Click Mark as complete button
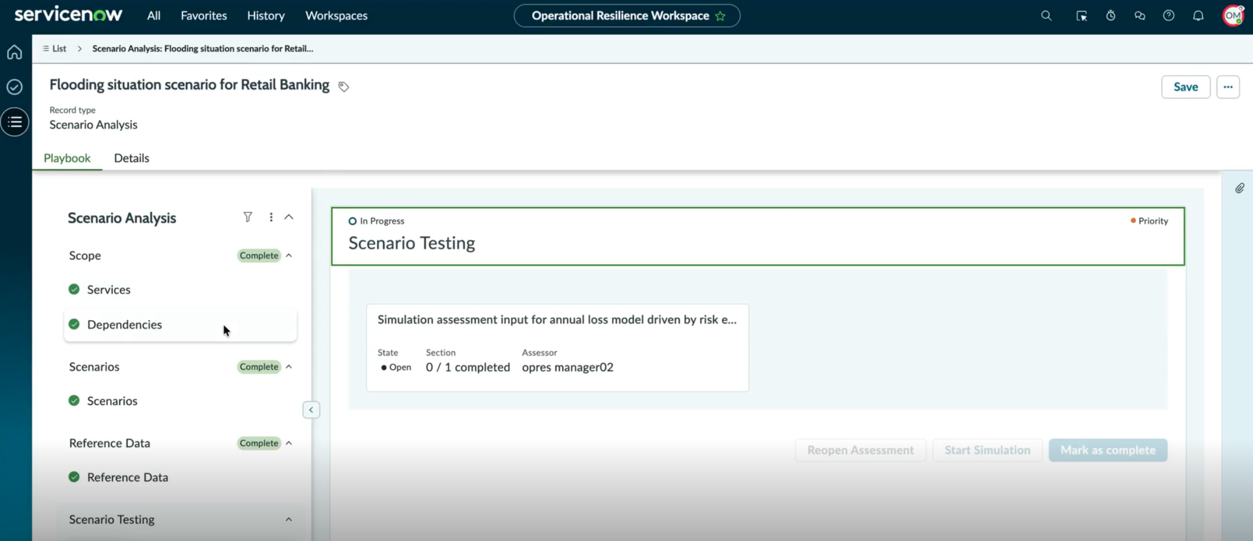Screen dimensions: 1253x541 point(1108,450)
